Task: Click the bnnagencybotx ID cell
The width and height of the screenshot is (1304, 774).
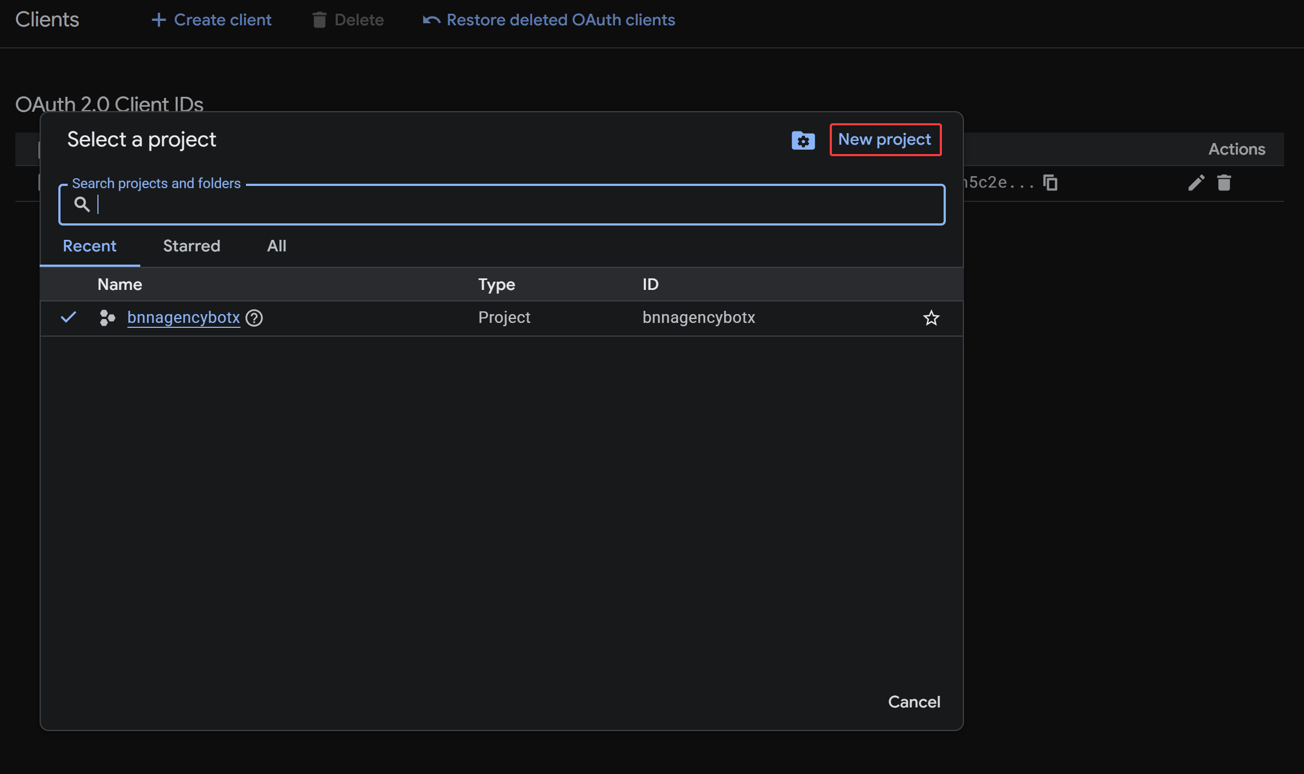Action: [699, 318]
